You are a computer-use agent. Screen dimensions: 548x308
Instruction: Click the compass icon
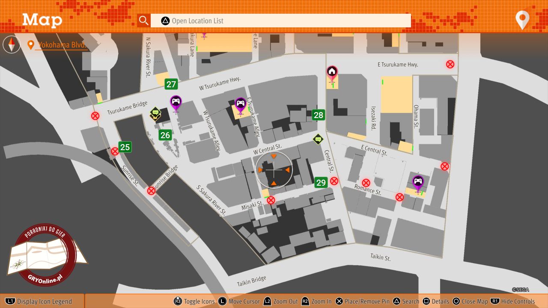[12, 44]
